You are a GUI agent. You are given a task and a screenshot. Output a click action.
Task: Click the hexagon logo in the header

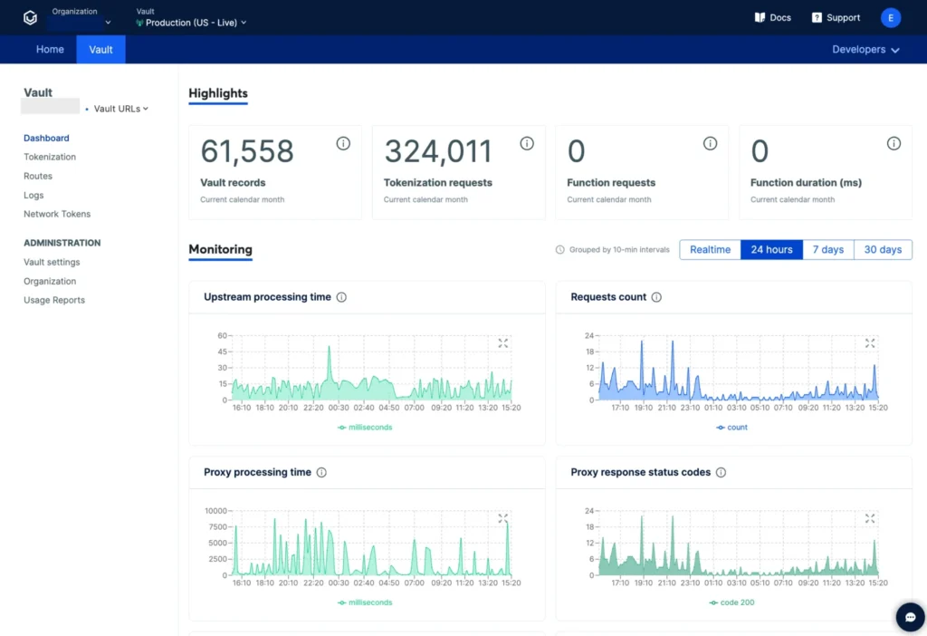[x=30, y=18]
